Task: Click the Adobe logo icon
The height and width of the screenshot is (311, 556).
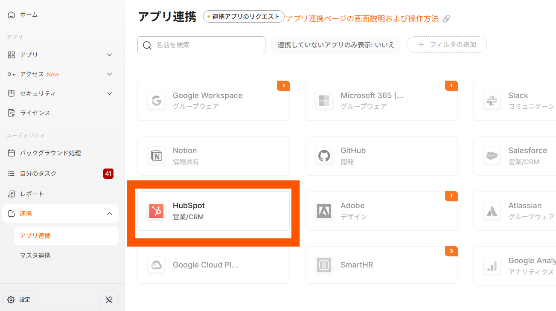Action: [324, 211]
